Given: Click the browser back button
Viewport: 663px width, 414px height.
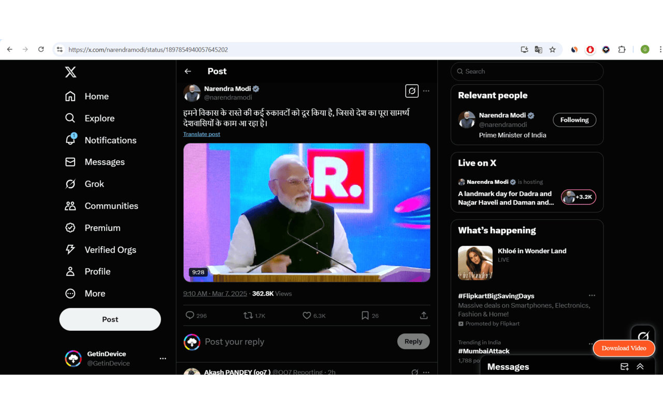Looking at the screenshot, I should pos(9,50).
